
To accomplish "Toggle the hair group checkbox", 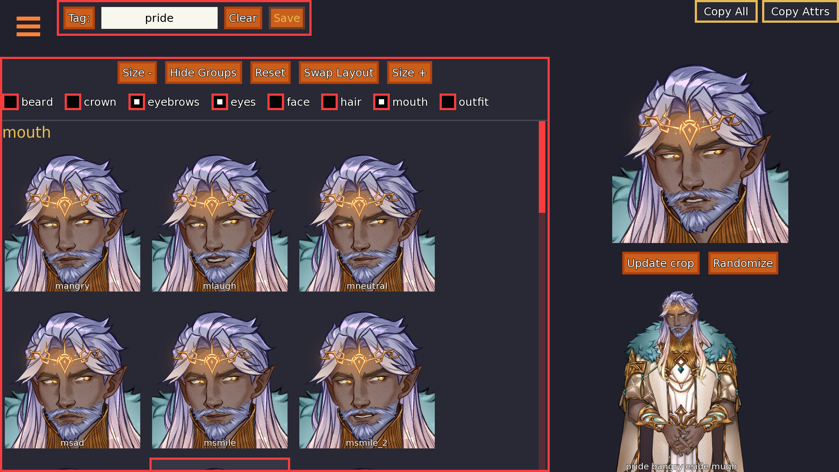I will pyautogui.click(x=329, y=102).
